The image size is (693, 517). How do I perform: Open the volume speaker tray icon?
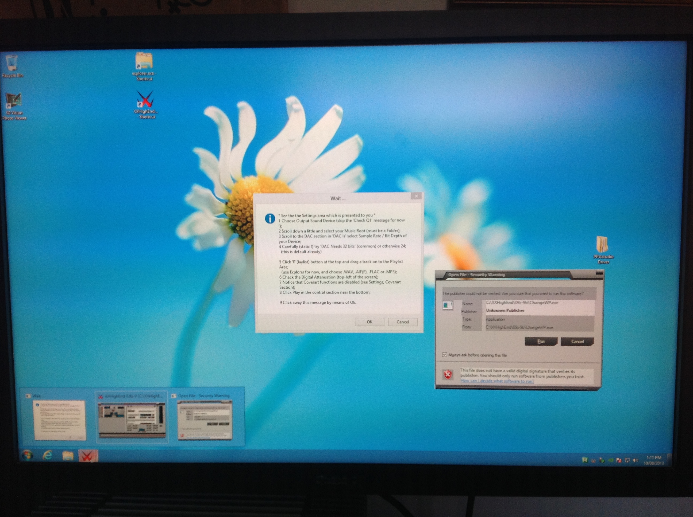click(635, 460)
